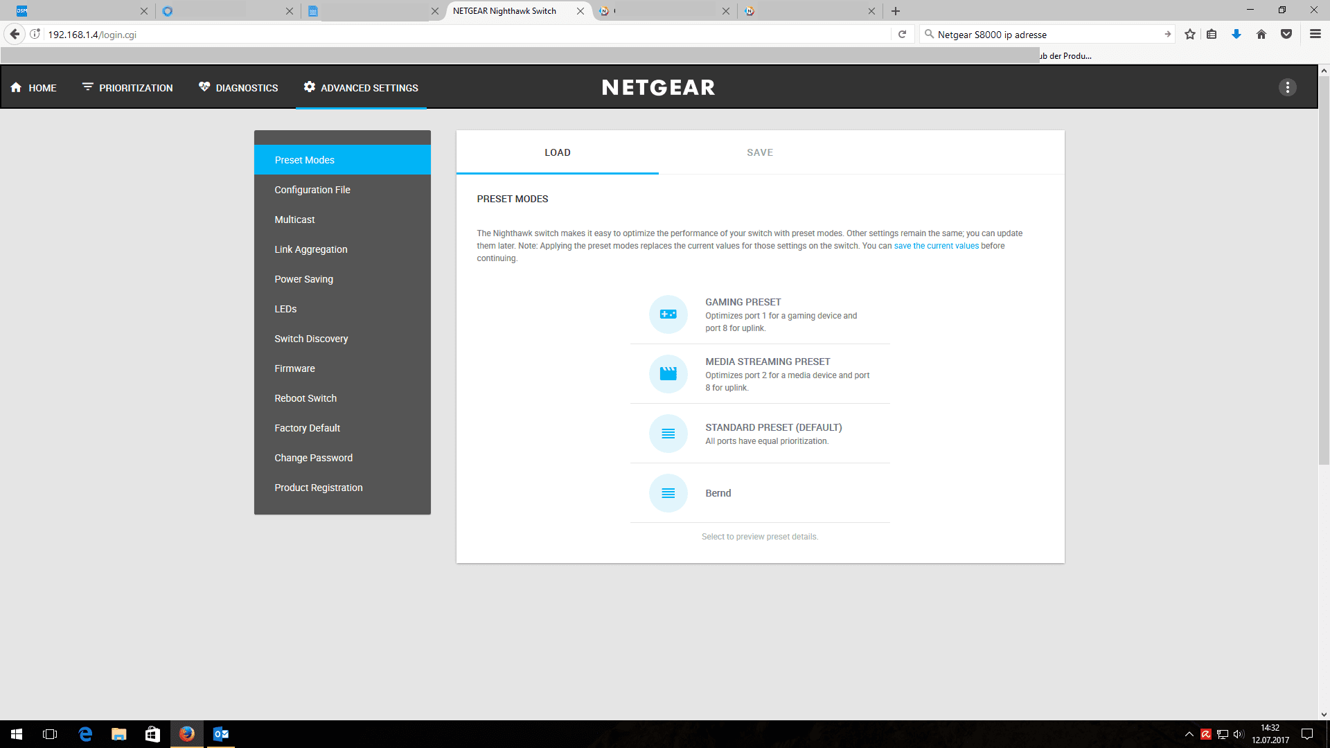This screenshot has height=748, width=1330.
Task: Open Change Password in the sidebar
Action: click(x=342, y=458)
